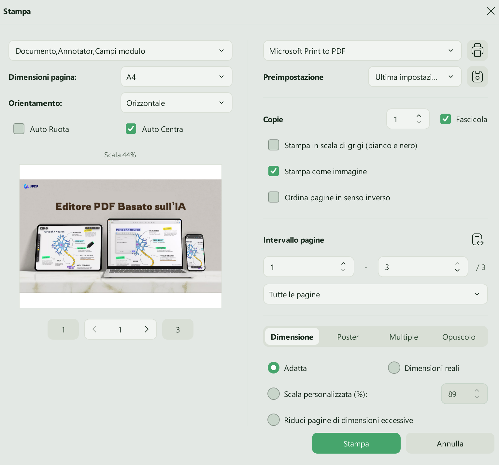Increase number of copies

419,116
